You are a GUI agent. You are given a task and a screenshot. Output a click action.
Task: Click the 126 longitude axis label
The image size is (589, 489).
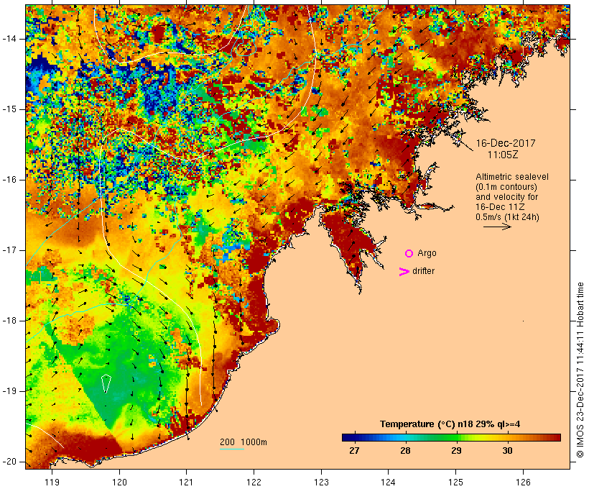523,482
